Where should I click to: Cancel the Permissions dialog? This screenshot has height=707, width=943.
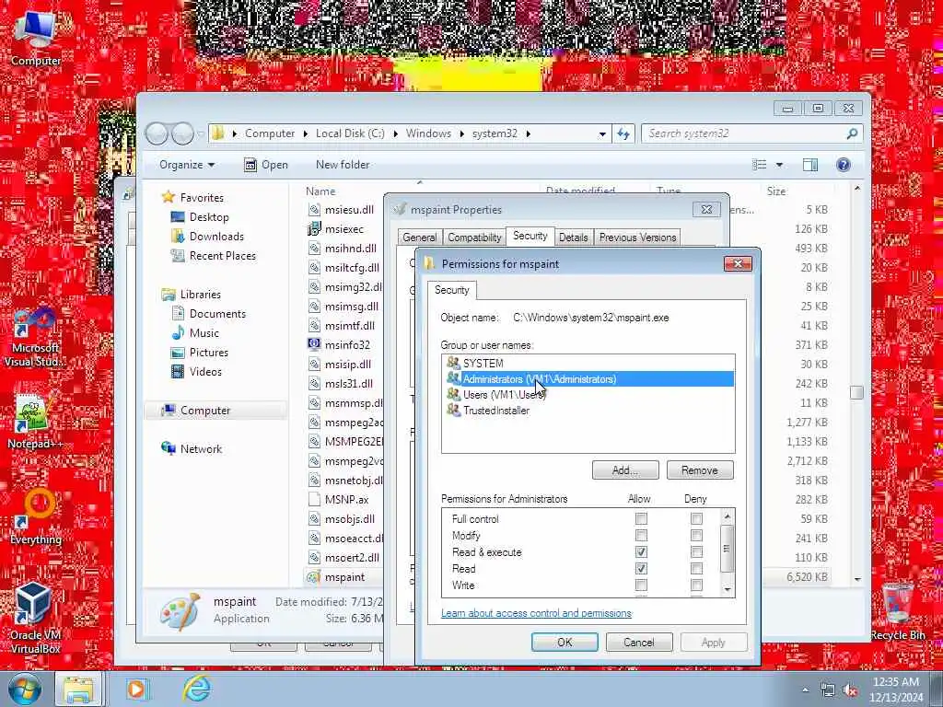(639, 642)
